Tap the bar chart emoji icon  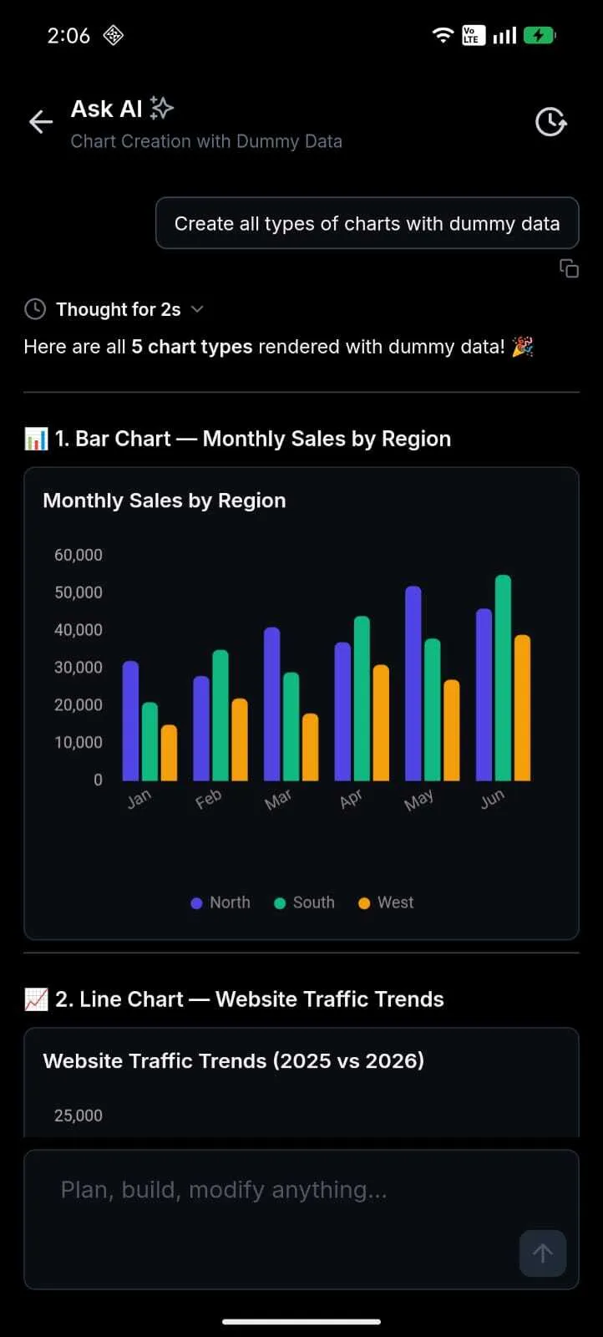point(36,439)
